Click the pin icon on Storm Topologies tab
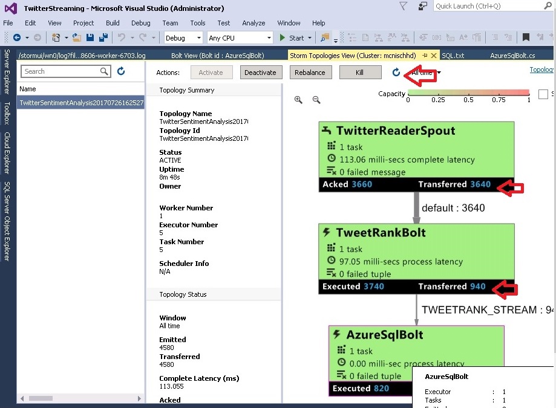 pos(425,55)
